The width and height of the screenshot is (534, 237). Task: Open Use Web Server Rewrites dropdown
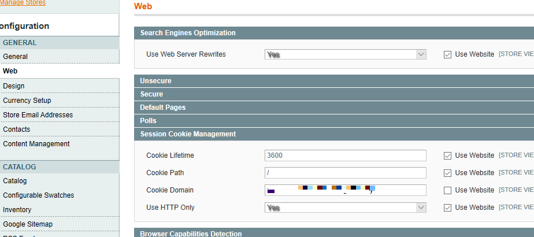coord(345,54)
